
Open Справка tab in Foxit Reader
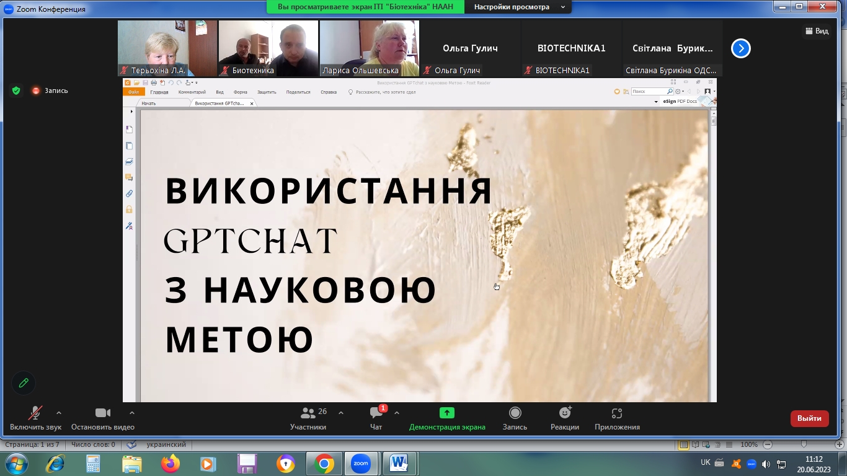(x=329, y=92)
